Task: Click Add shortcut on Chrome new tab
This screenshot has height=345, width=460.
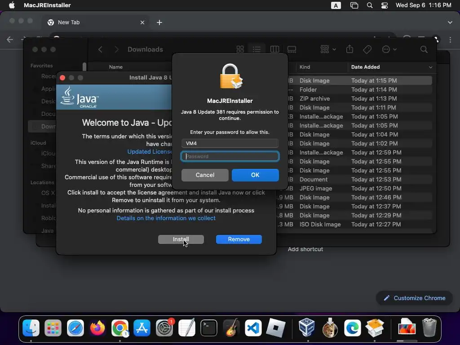Action: [305, 249]
